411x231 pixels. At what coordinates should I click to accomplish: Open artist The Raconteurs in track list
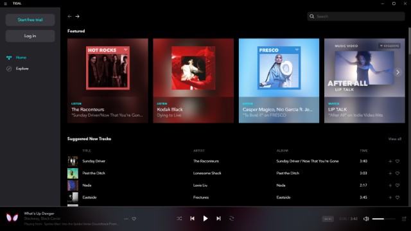click(206, 161)
